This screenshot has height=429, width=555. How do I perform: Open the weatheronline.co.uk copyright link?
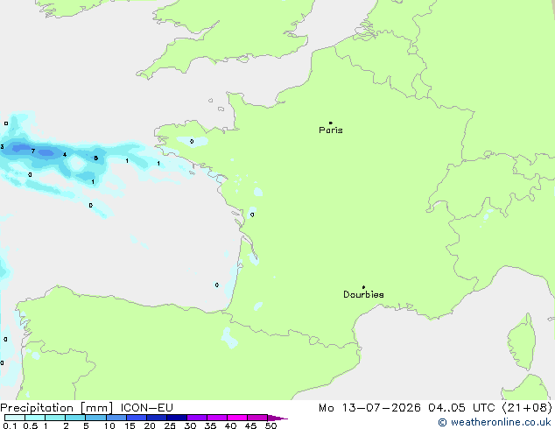click(x=495, y=422)
